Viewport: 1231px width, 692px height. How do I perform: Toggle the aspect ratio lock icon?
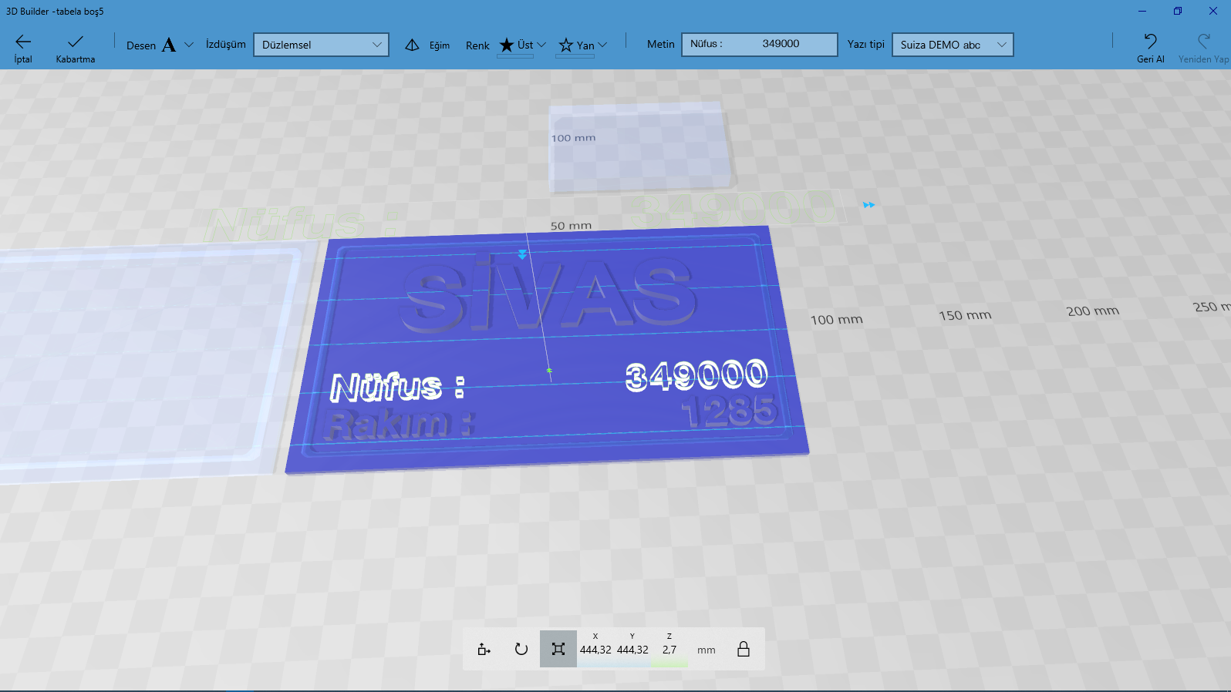(744, 649)
